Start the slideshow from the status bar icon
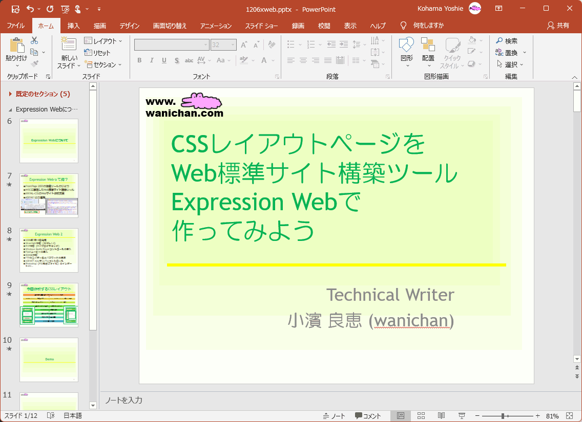 coord(462,416)
